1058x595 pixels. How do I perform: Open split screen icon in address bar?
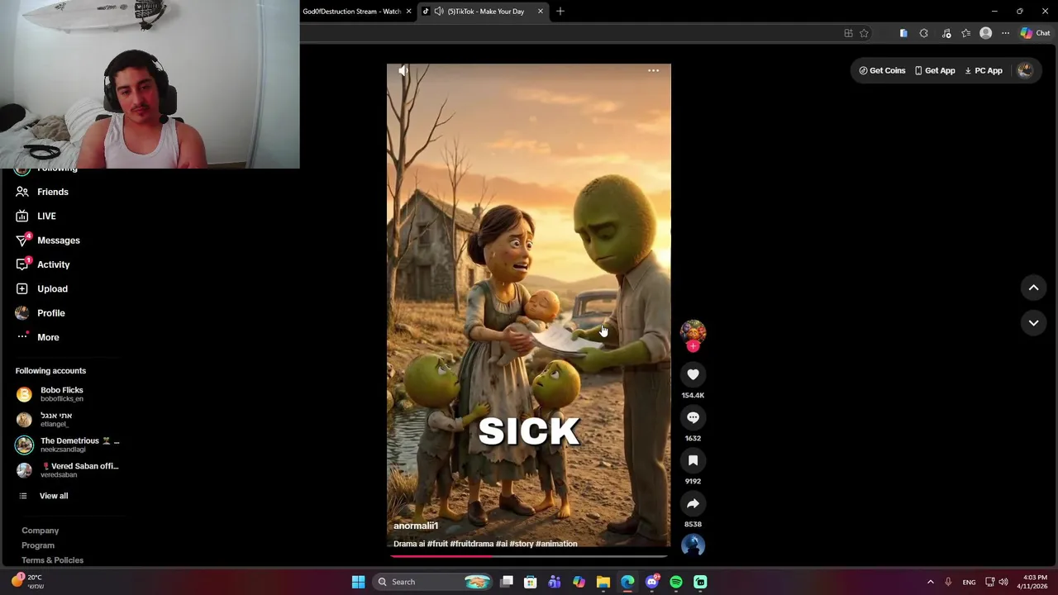tap(848, 33)
